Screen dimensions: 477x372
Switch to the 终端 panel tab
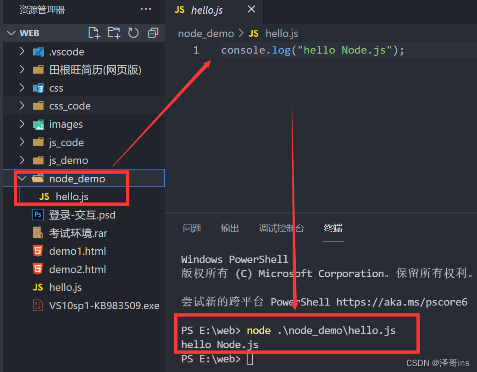pos(333,228)
